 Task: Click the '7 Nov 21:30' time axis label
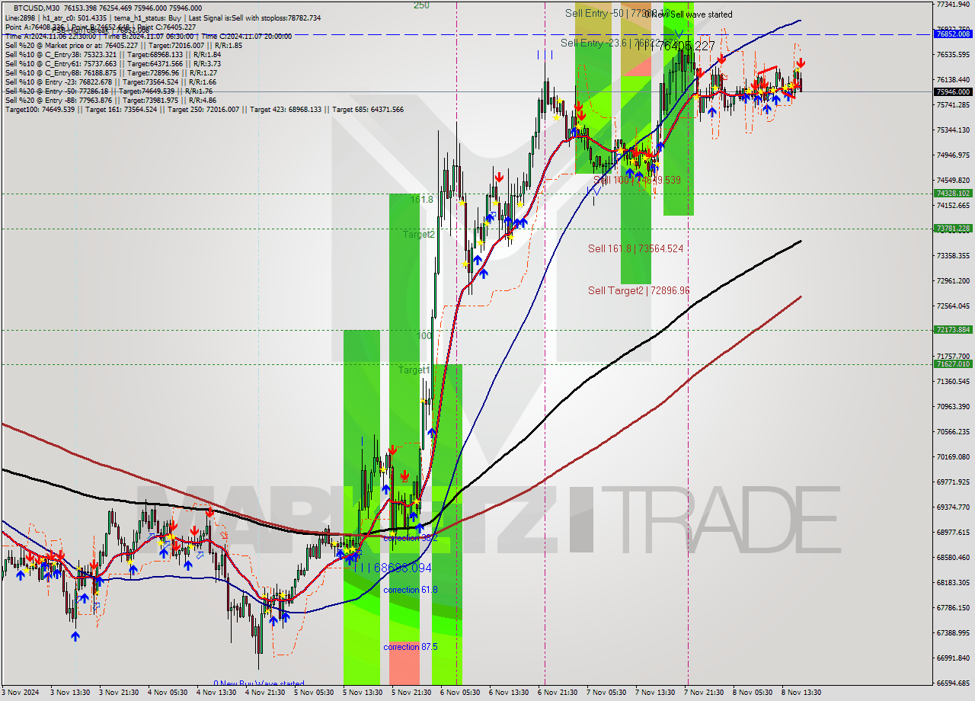click(x=704, y=693)
